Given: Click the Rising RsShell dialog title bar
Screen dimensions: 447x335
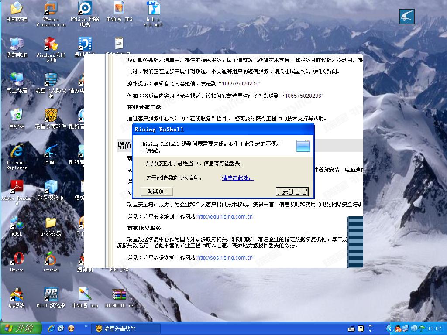Looking at the screenshot, I should [x=223, y=129].
